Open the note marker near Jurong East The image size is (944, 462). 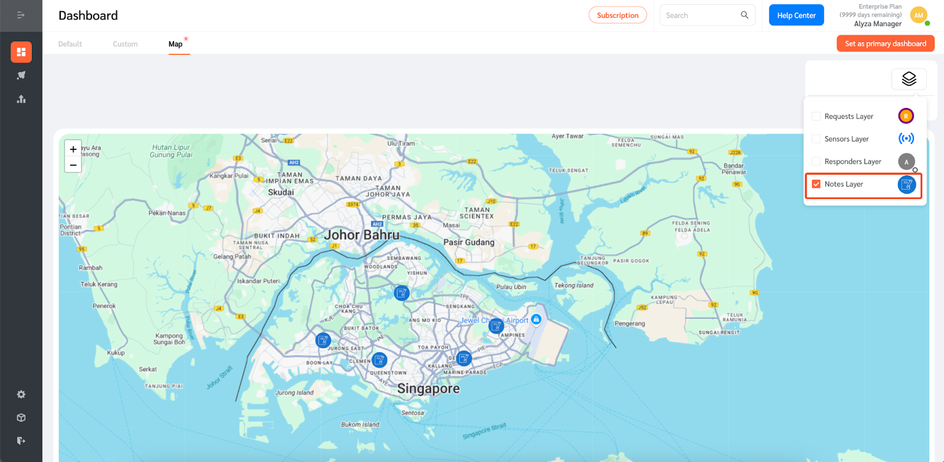pos(323,340)
